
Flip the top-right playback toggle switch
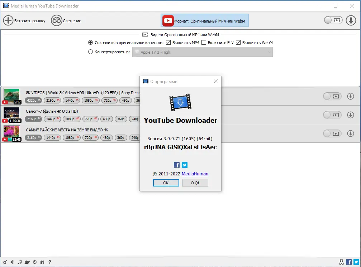(x=333, y=20)
